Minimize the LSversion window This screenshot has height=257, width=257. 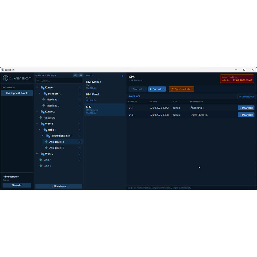click(x=236, y=70)
